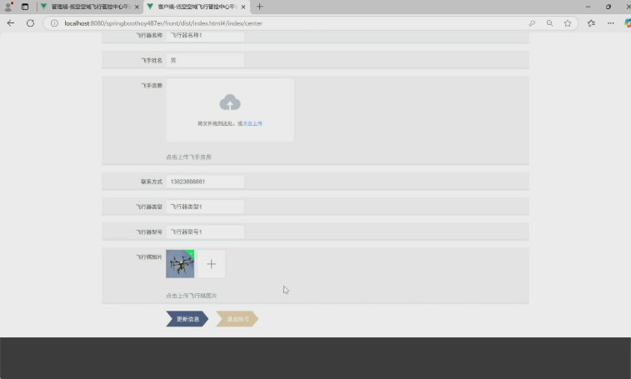The image size is (631, 379).
Task: Reload the page with the refresh icon
Action: tap(30, 23)
